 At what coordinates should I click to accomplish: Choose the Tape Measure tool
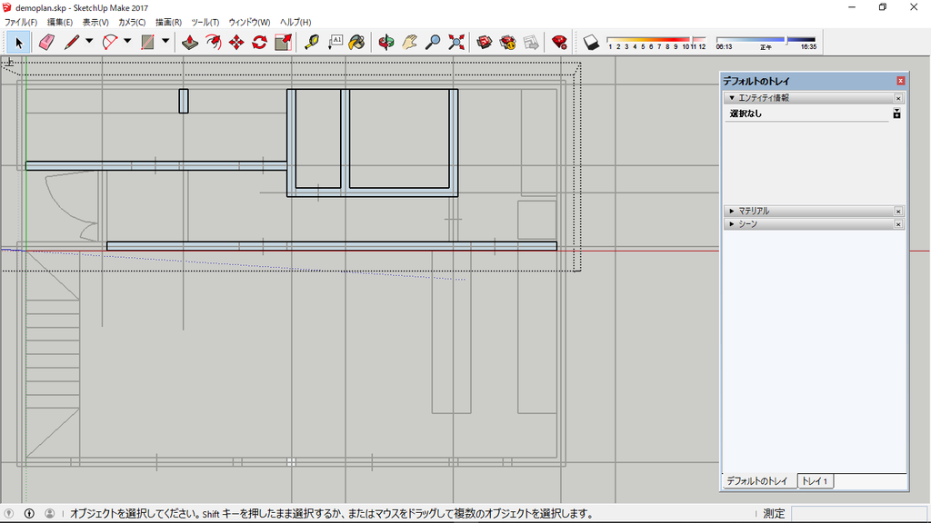[312, 42]
